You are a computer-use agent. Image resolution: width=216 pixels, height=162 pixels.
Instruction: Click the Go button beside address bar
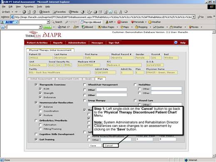click(x=201, y=17)
